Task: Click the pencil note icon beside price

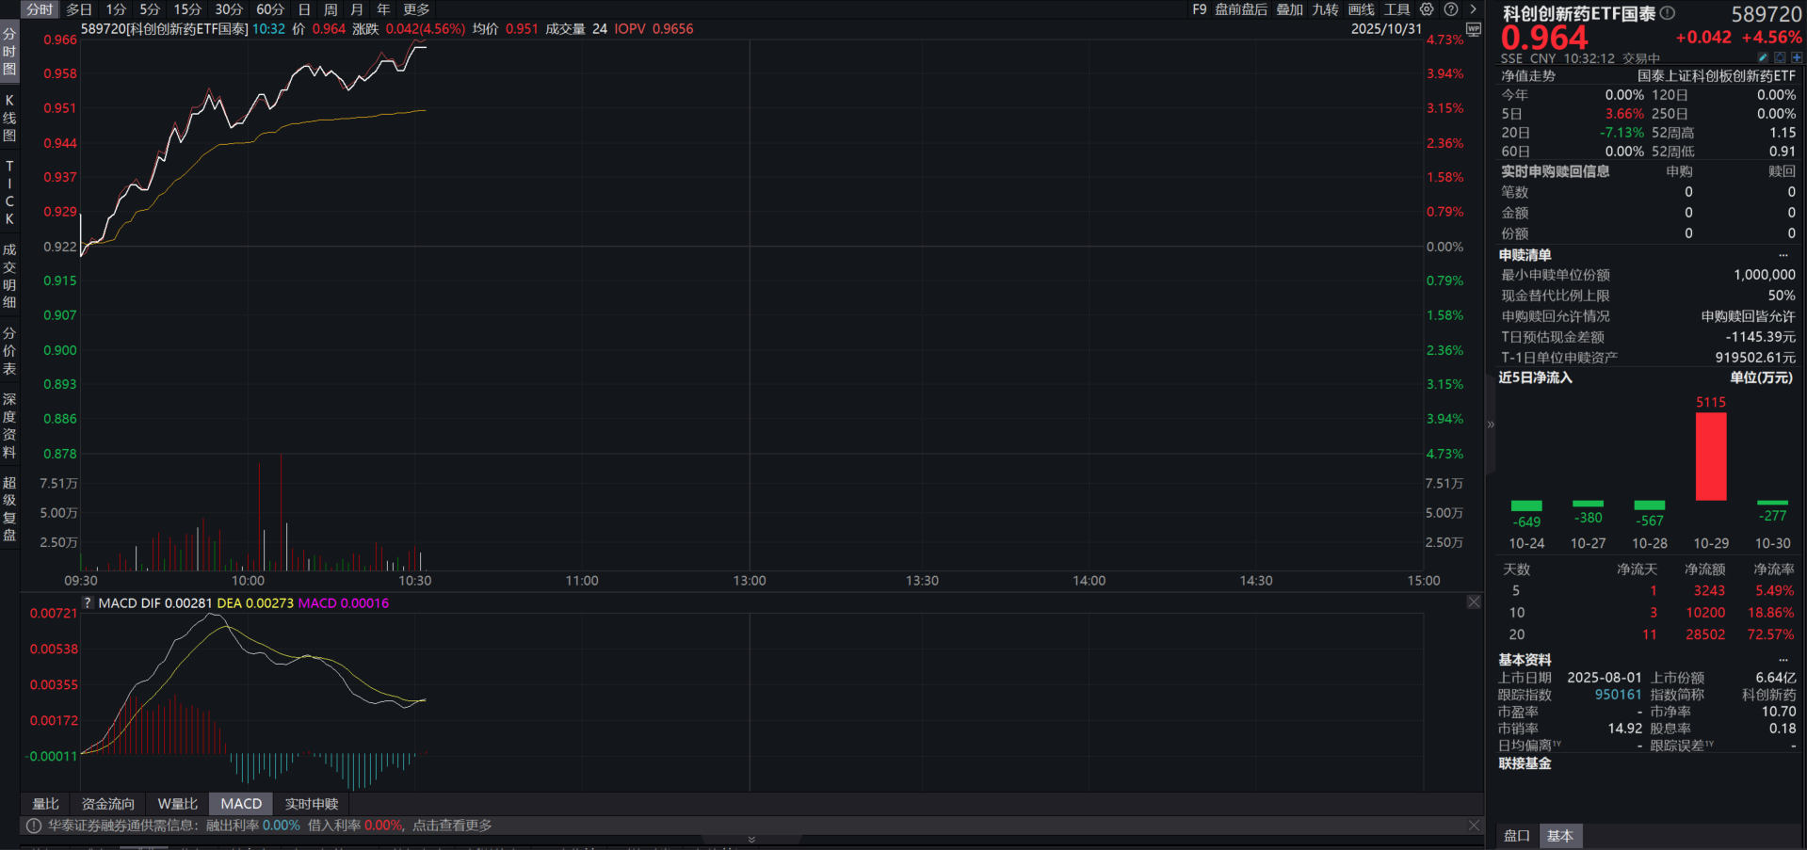Action: tap(1763, 58)
